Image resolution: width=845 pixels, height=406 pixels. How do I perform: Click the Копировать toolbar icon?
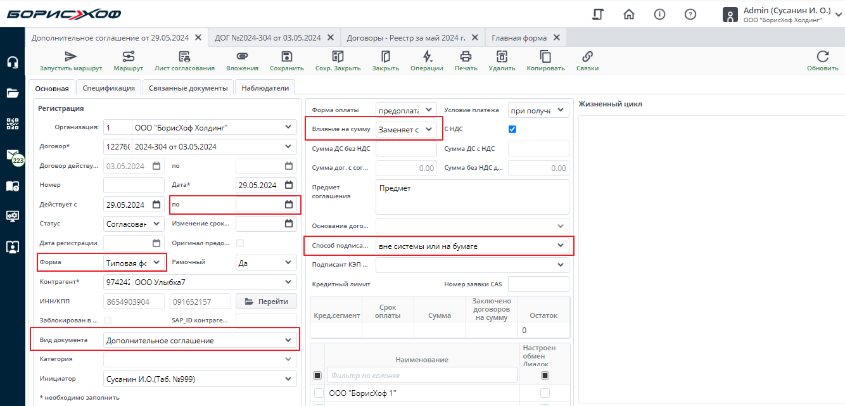pyautogui.click(x=545, y=57)
